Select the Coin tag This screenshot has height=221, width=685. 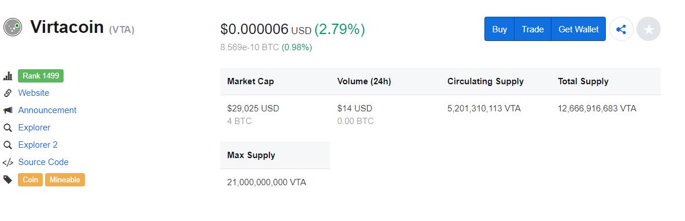pyautogui.click(x=30, y=179)
